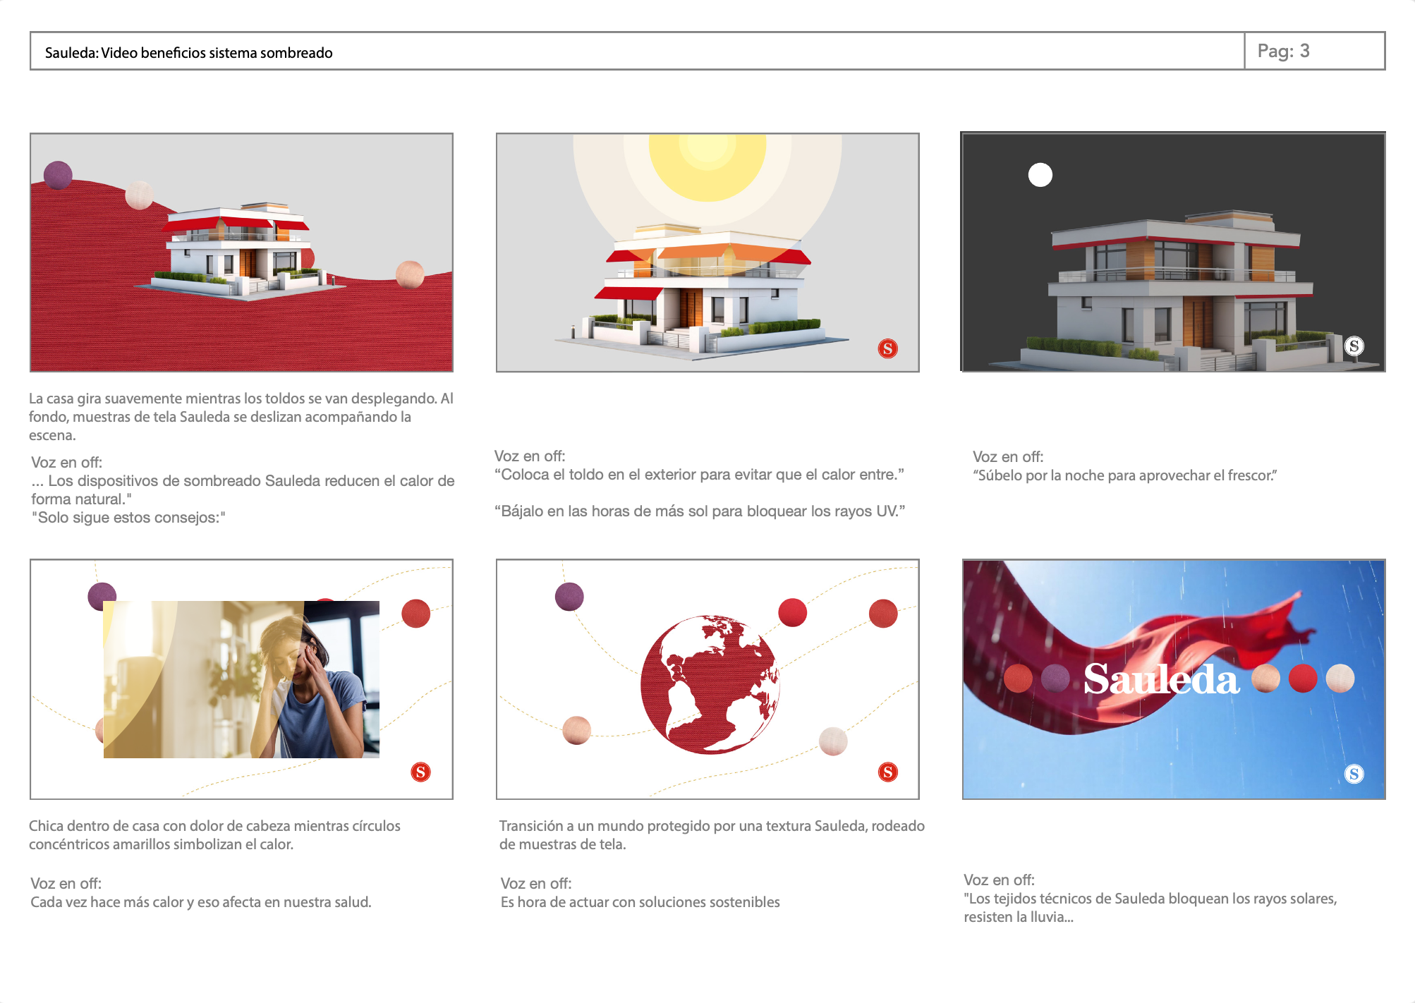Click the red textured globe frame
The image size is (1415, 1003).
(x=707, y=679)
